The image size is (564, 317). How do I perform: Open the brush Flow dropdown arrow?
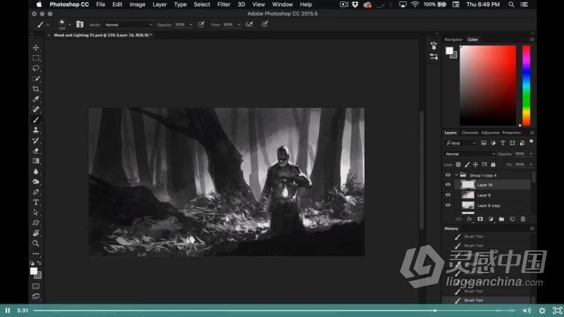click(x=239, y=25)
